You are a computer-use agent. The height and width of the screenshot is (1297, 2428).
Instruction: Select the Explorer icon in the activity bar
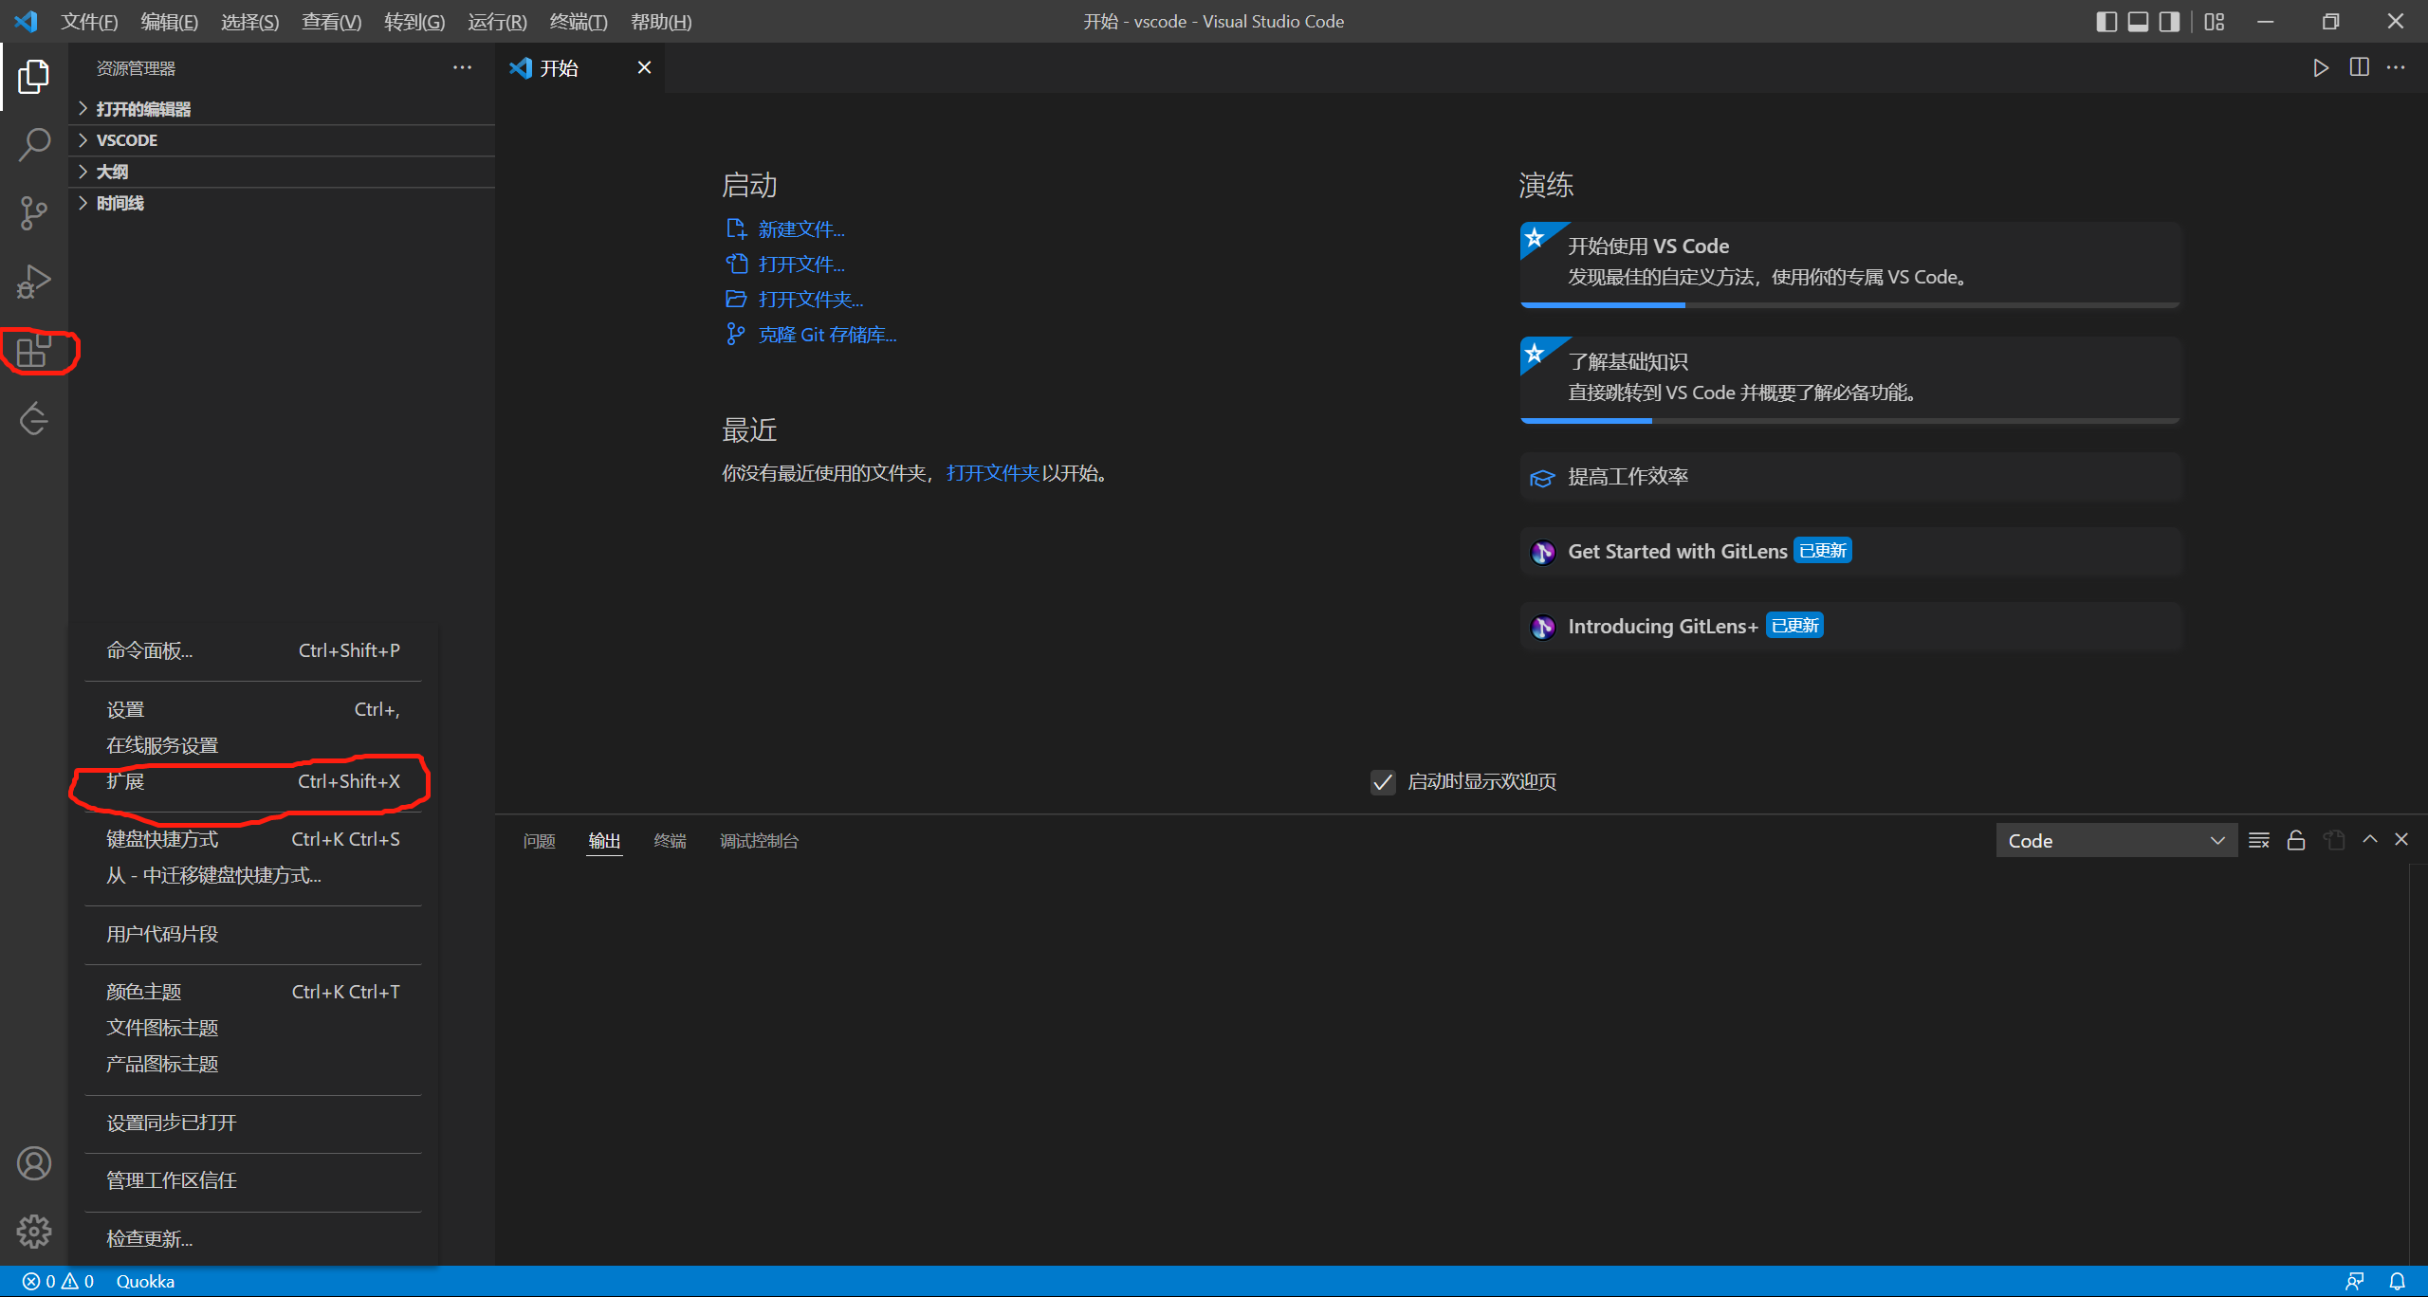[34, 78]
